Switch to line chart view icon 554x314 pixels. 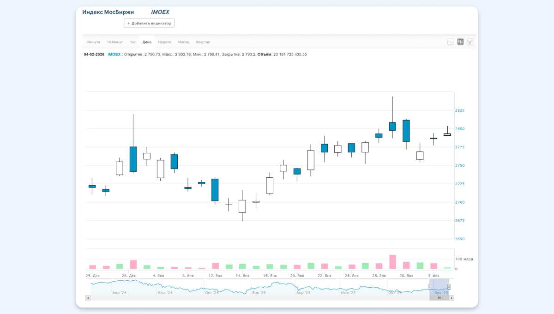point(451,42)
